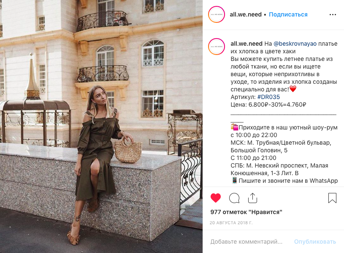Save the post with the bookmark icon
Viewport: 344px width, 253px height.
[x=332, y=198]
